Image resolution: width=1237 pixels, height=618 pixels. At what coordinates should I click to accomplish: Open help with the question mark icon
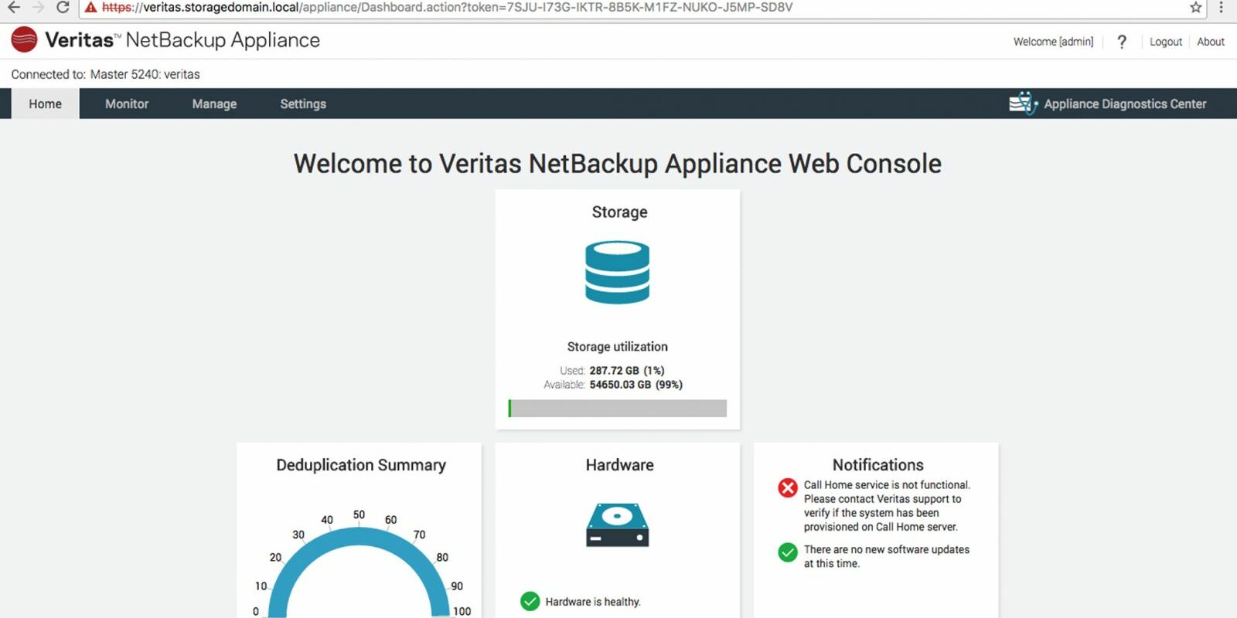pyautogui.click(x=1122, y=42)
